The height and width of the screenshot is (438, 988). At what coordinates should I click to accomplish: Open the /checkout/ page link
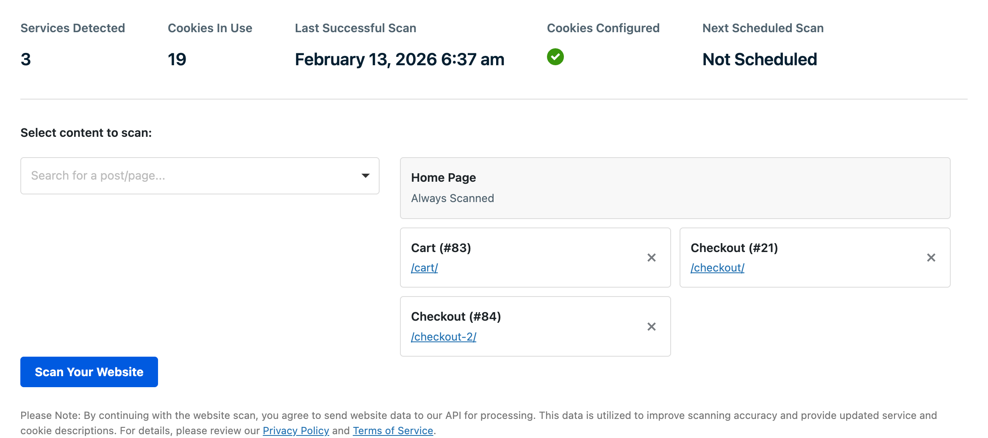717,268
